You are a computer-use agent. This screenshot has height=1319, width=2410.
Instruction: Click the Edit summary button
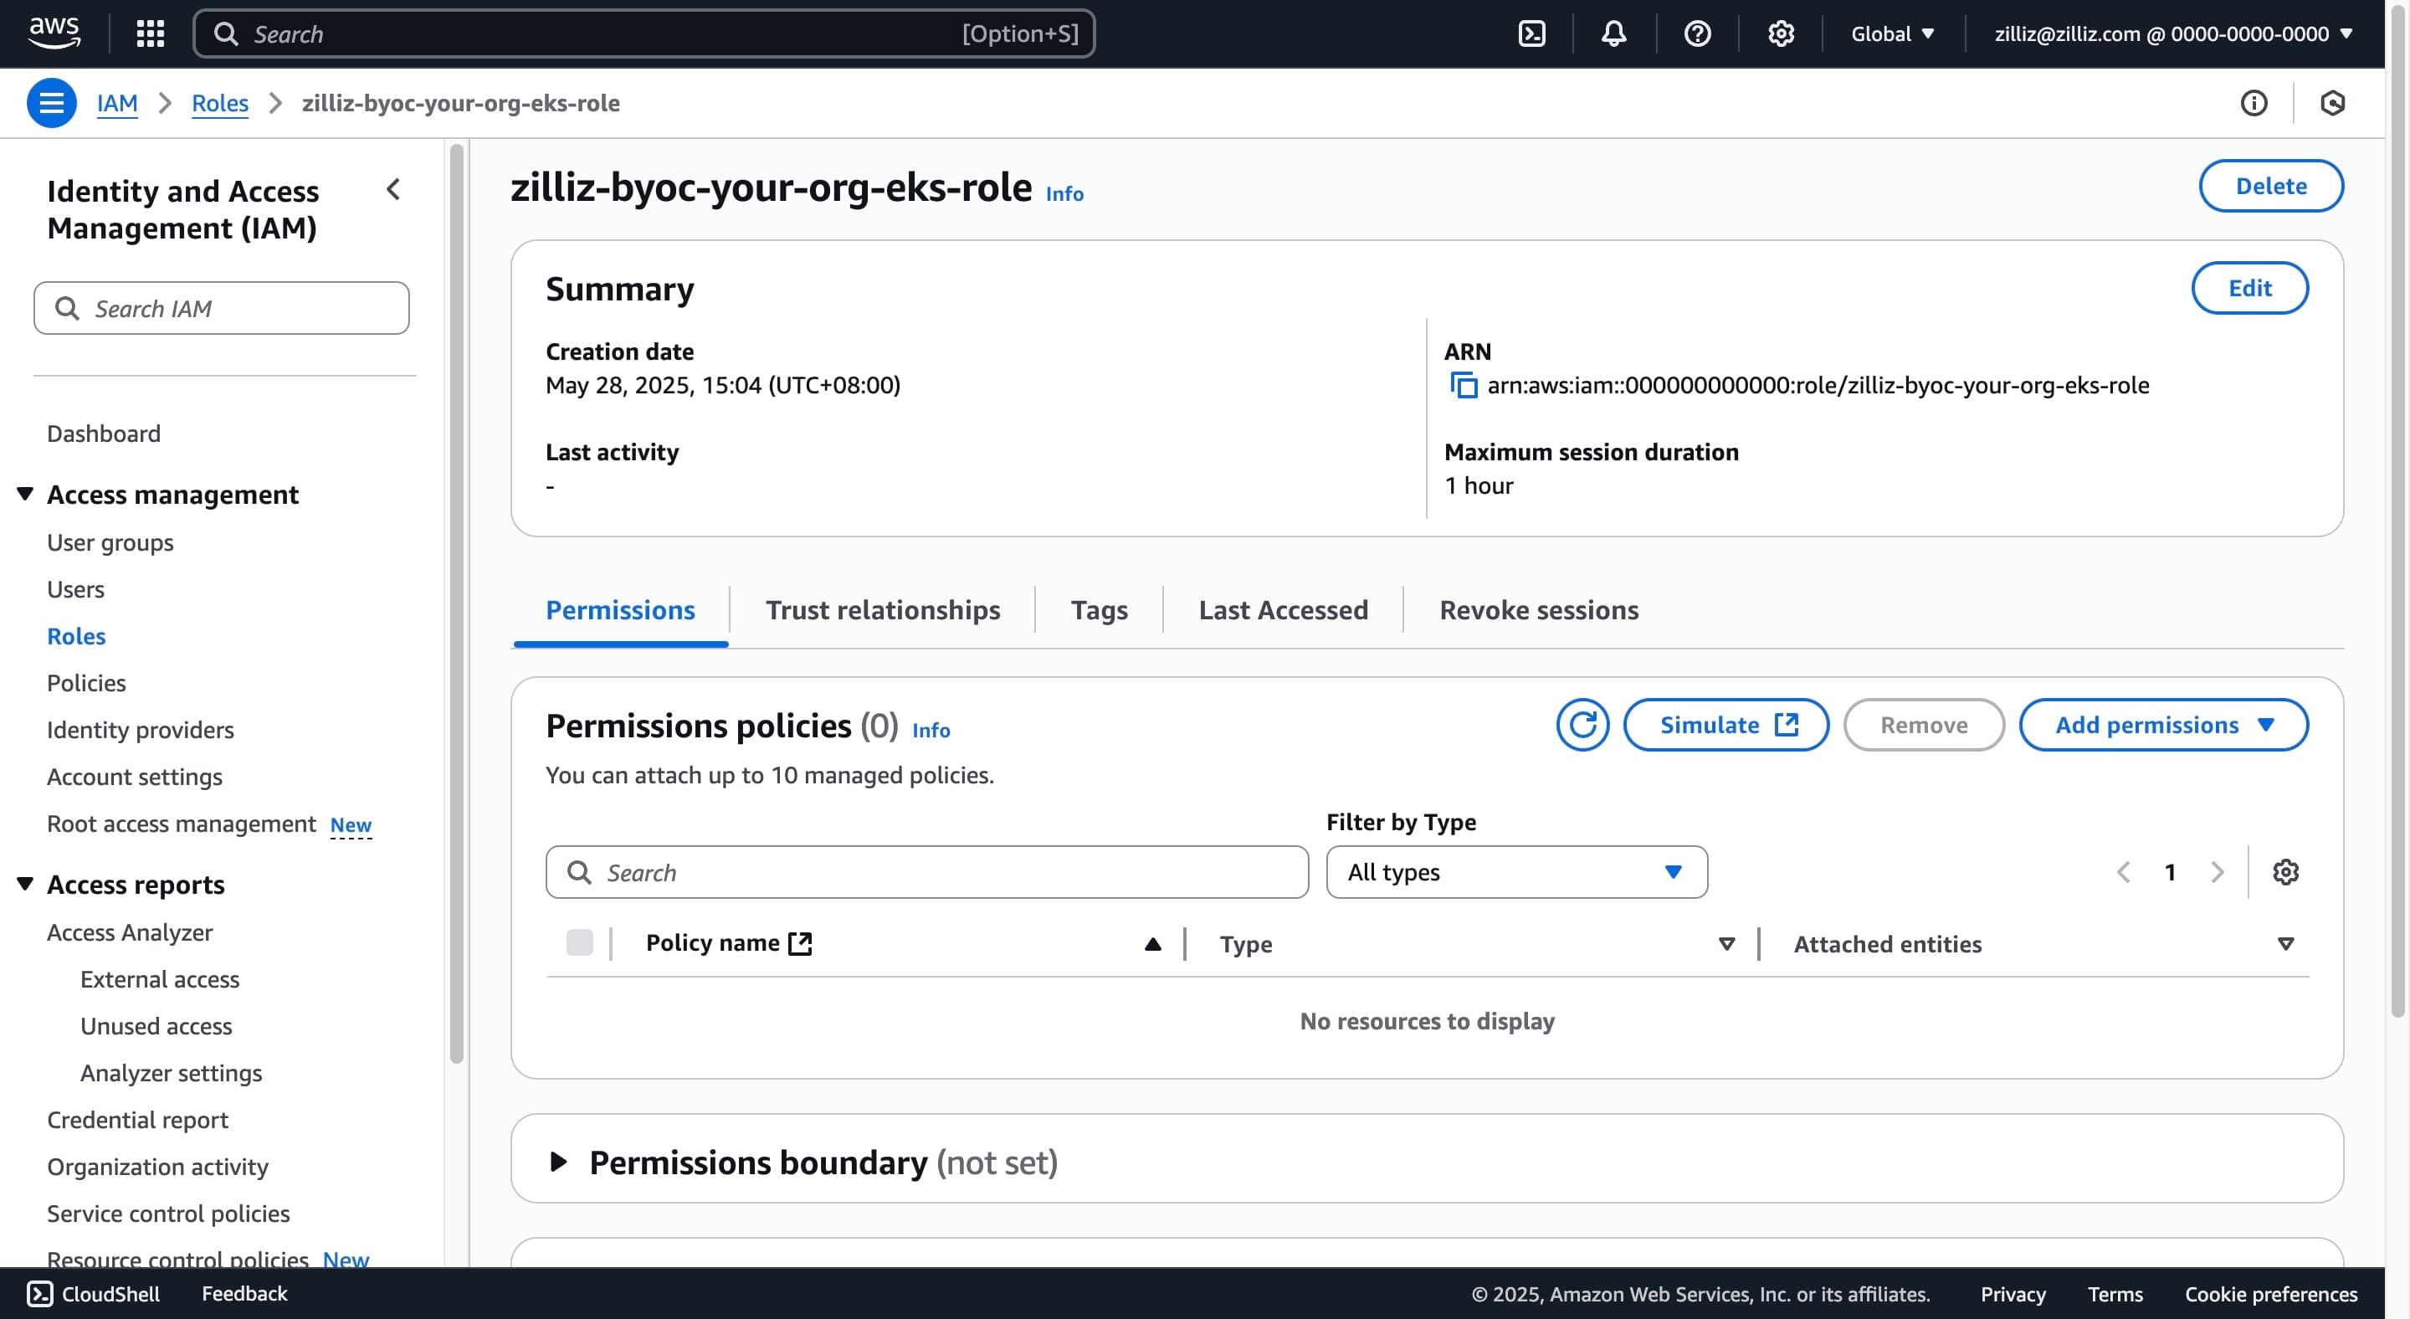point(2249,288)
